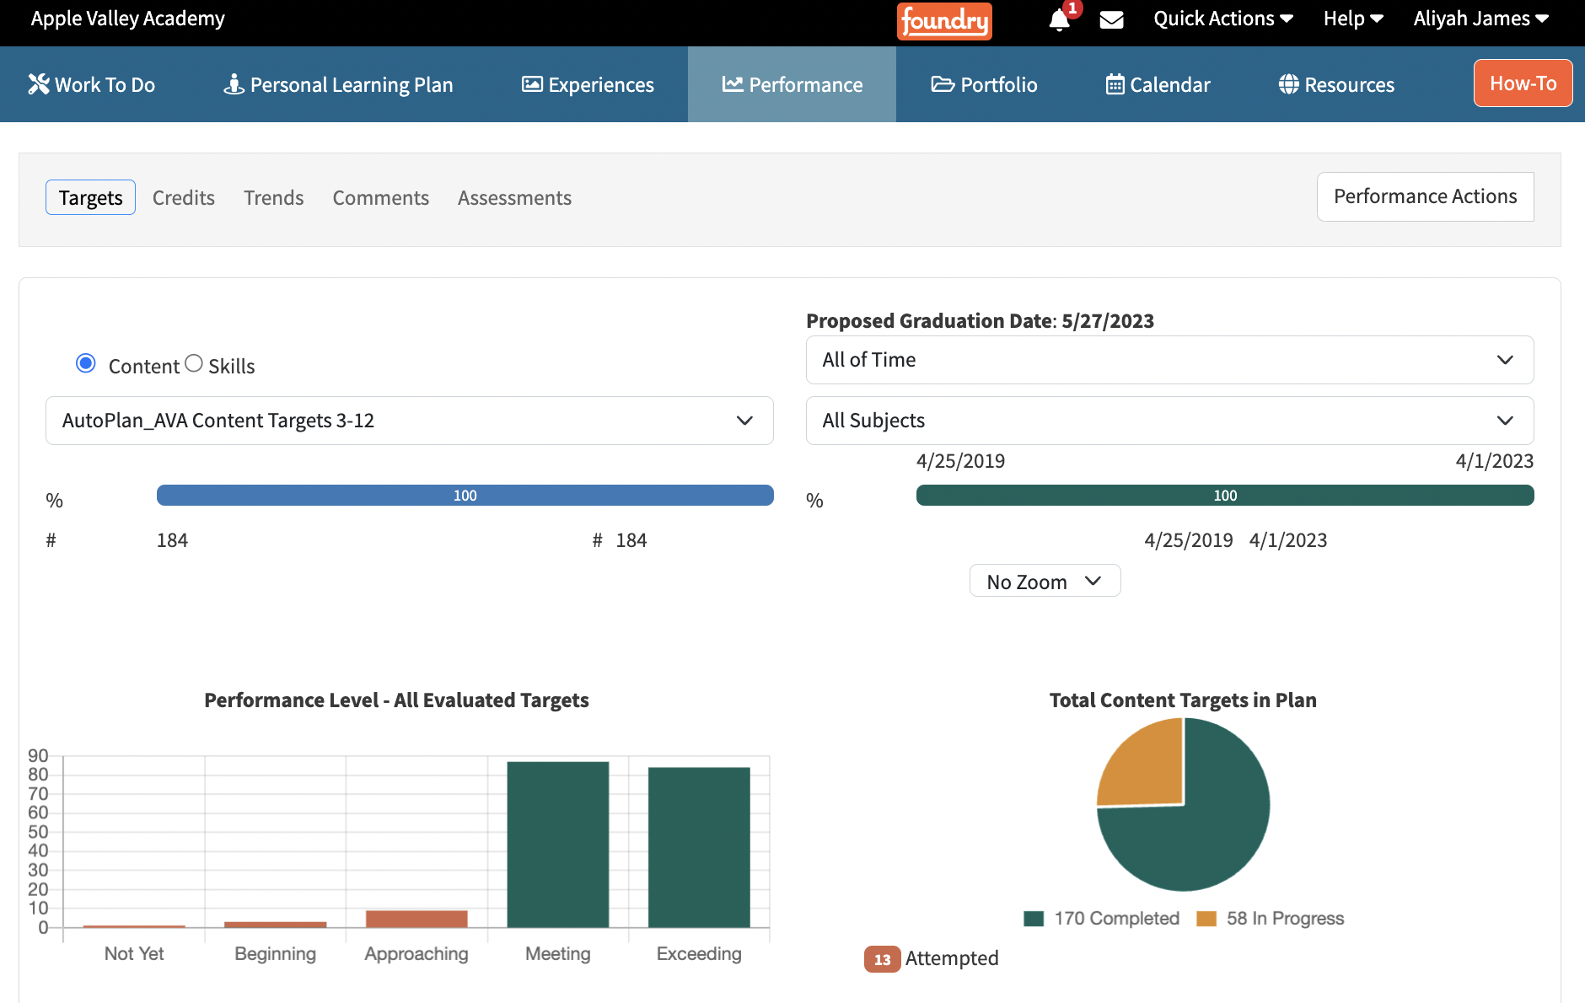Click Personal Learning Plan person icon
The image size is (1585, 1003).
[234, 84]
